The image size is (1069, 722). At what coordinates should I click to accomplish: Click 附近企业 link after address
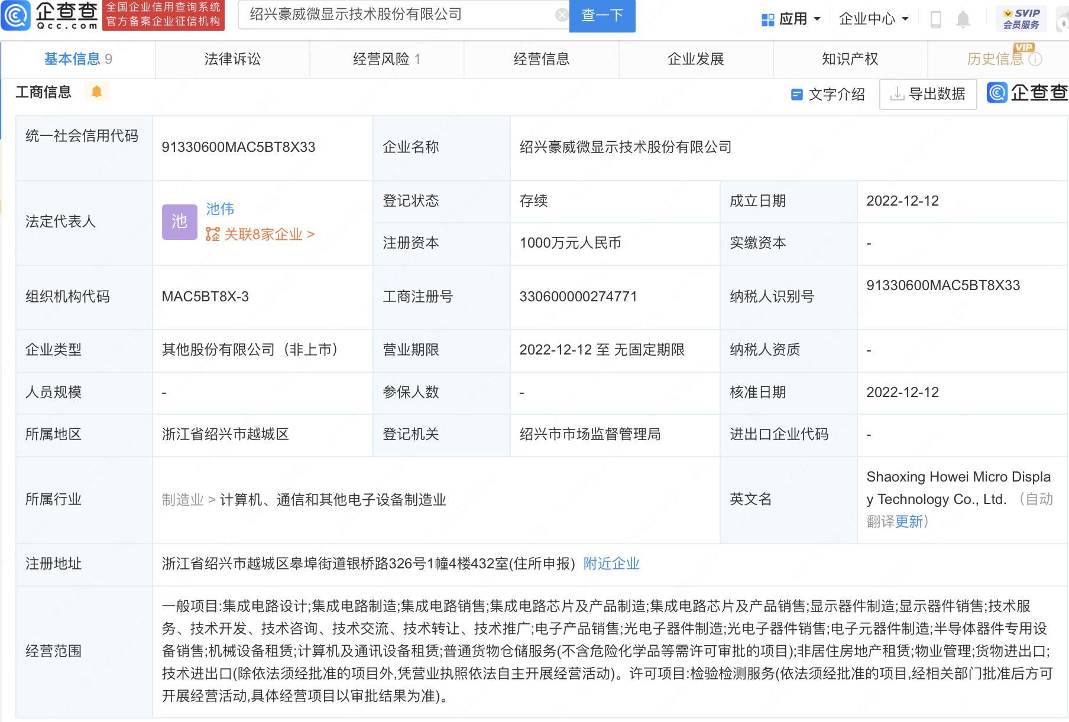[x=611, y=564]
